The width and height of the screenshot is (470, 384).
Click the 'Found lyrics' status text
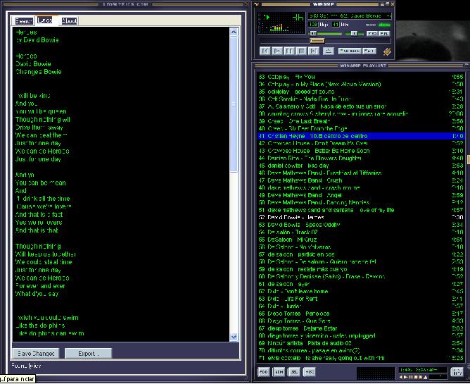26,366
